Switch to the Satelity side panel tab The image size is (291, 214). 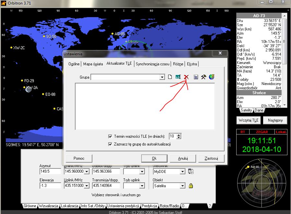click(246, 110)
